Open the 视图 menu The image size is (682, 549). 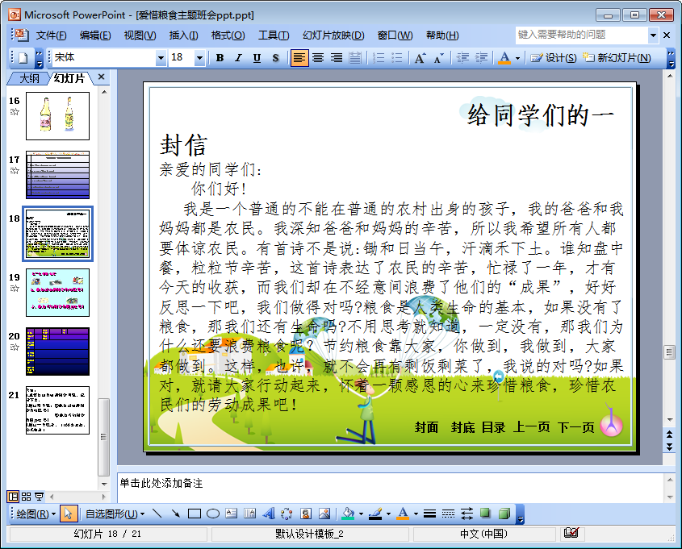[140, 35]
